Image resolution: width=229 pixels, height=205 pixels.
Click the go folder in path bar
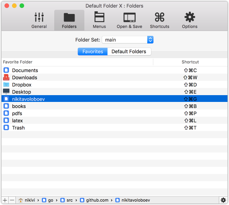pyautogui.click(x=47, y=200)
